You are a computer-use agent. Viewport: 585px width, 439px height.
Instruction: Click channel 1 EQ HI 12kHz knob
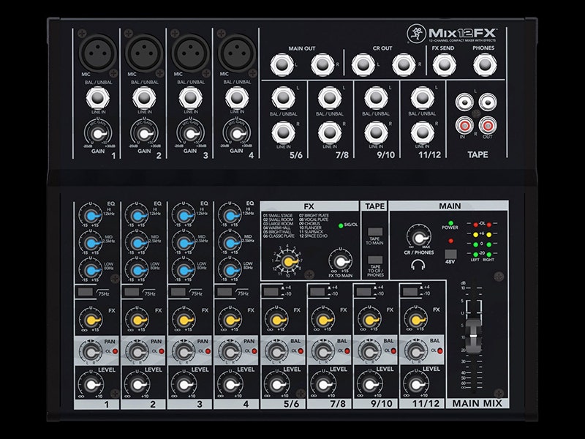tap(90, 216)
